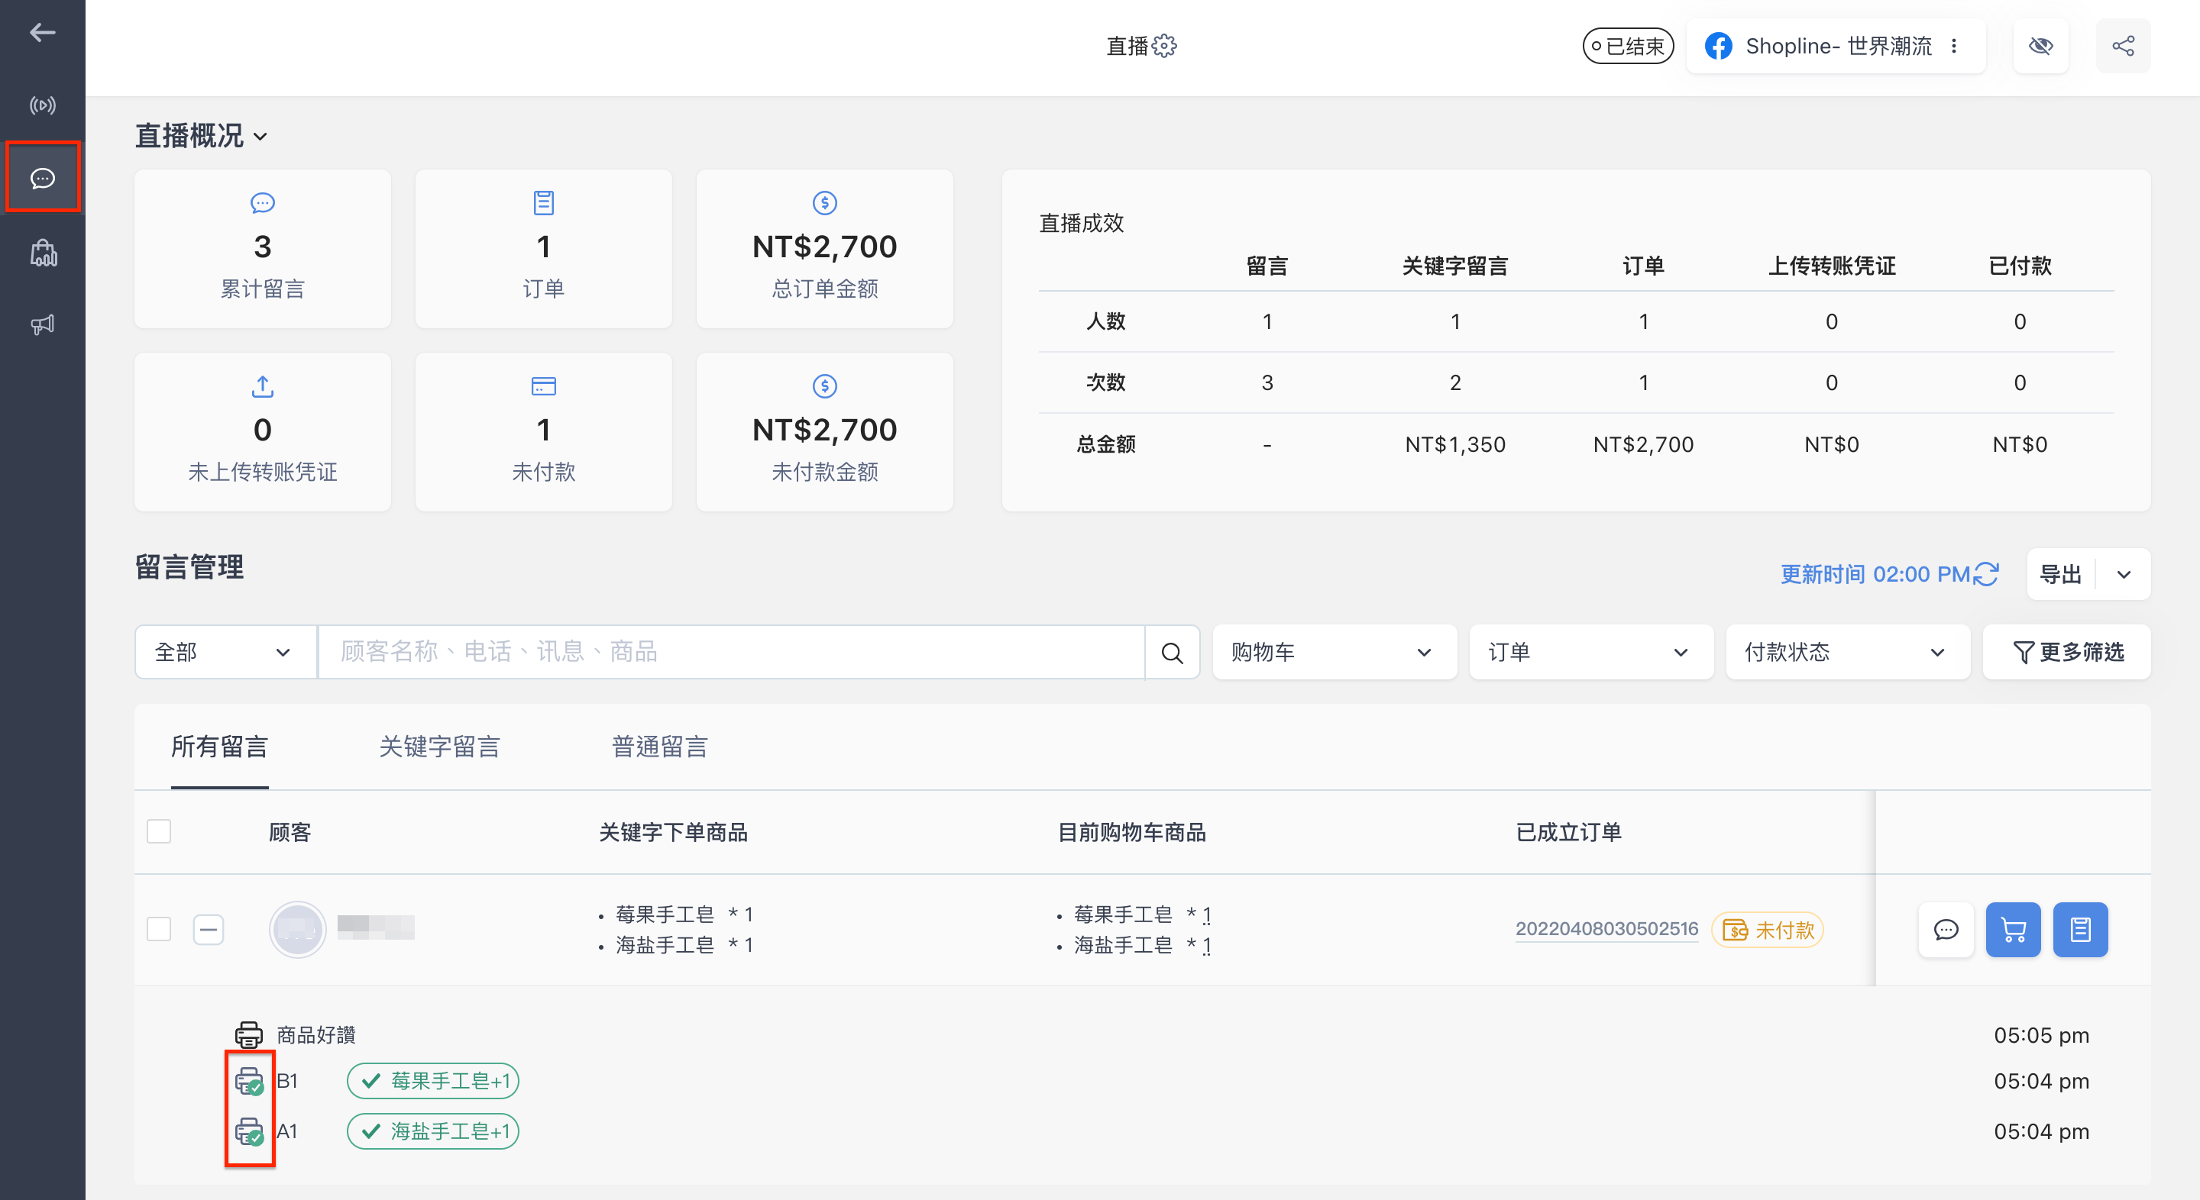2200x1200 pixels.
Task: Open the shopping bag analytics sidebar icon
Action: [x=43, y=253]
